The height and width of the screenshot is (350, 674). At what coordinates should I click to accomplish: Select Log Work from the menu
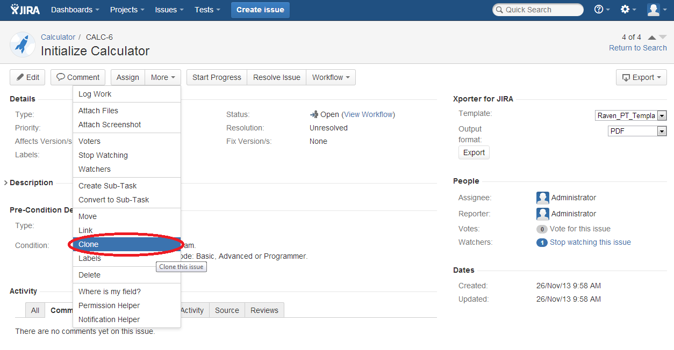(127, 94)
